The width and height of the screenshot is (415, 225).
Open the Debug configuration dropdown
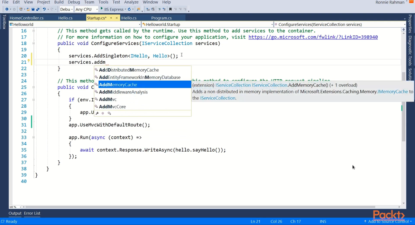point(66,9)
